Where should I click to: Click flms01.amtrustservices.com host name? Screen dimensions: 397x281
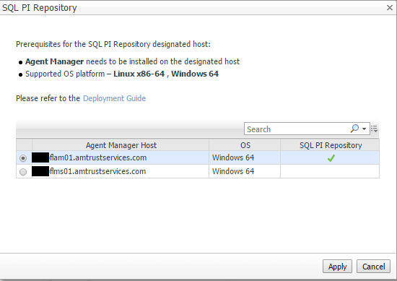(x=97, y=171)
